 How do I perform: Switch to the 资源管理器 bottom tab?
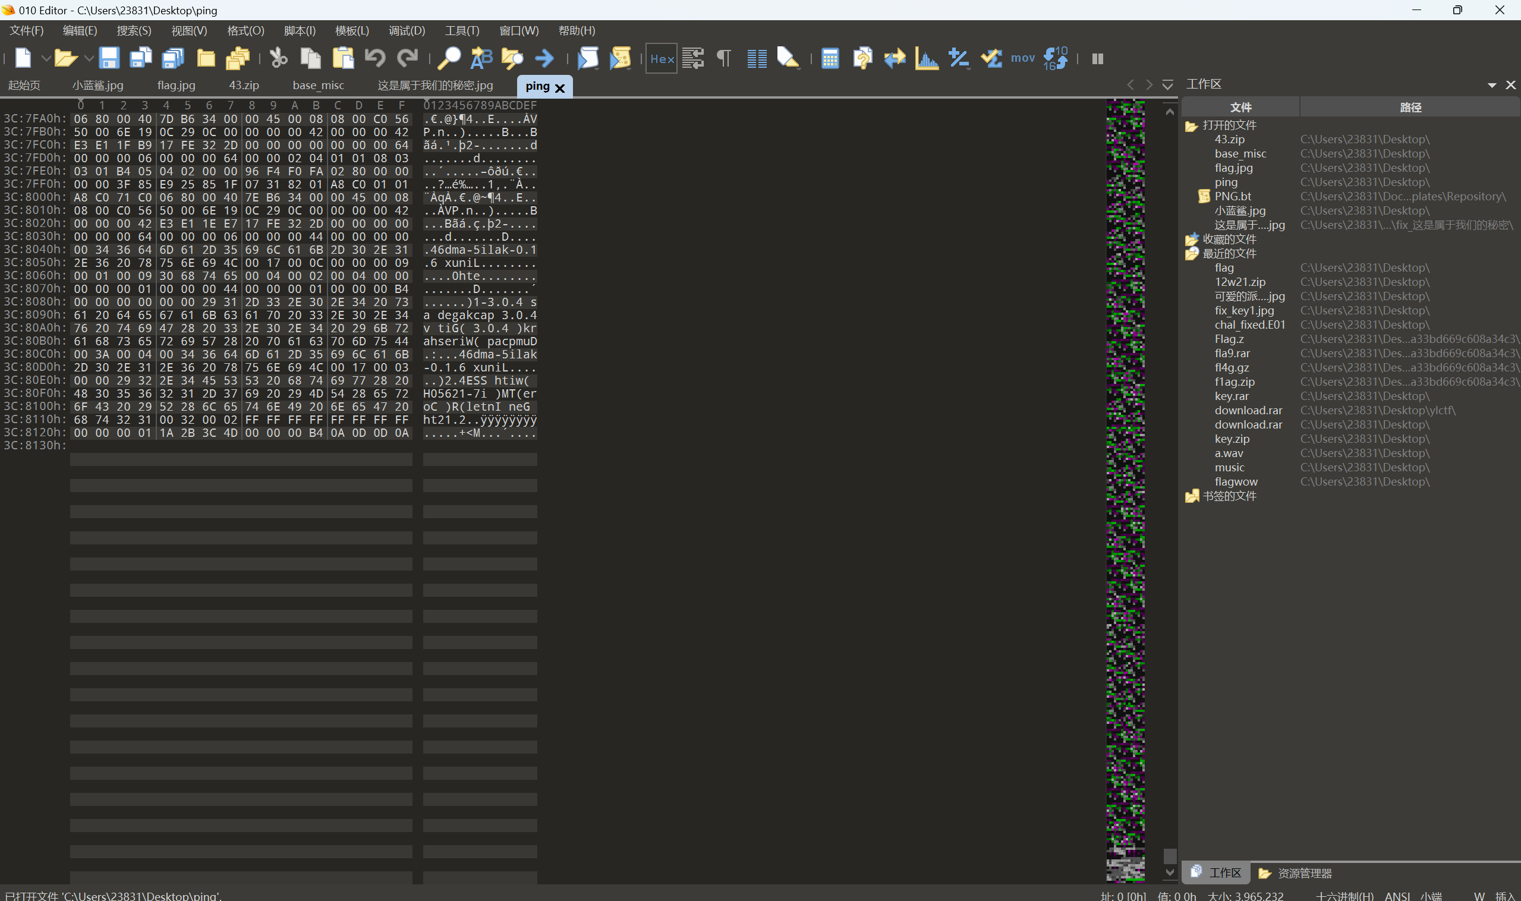(x=1295, y=873)
